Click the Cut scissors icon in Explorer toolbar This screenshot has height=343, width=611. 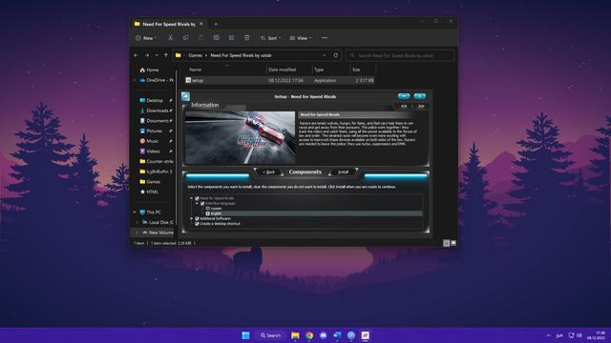tap(170, 38)
